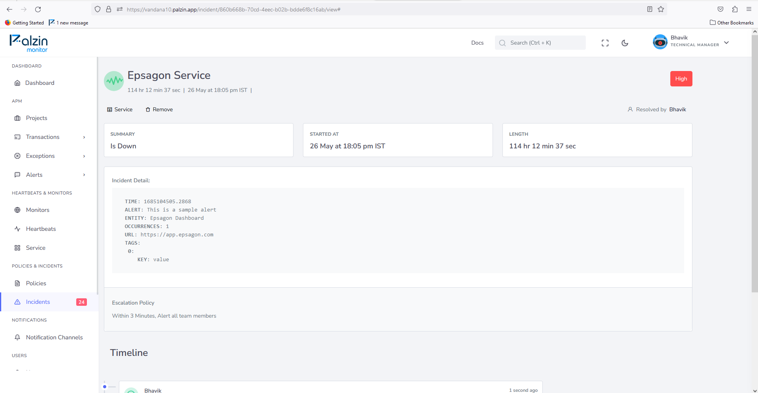Focus the Search (Ctrl + K) field
Image resolution: width=758 pixels, height=393 pixels.
click(540, 43)
